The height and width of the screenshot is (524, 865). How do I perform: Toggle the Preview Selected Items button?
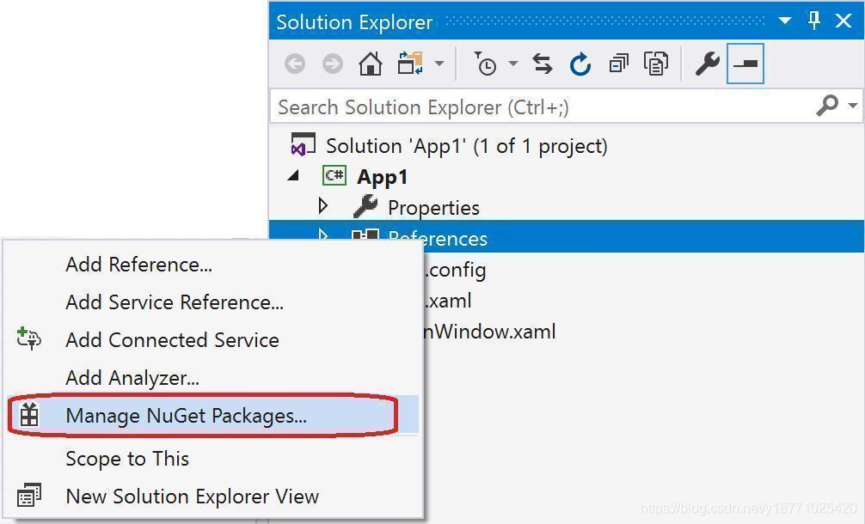(x=745, y=64)
